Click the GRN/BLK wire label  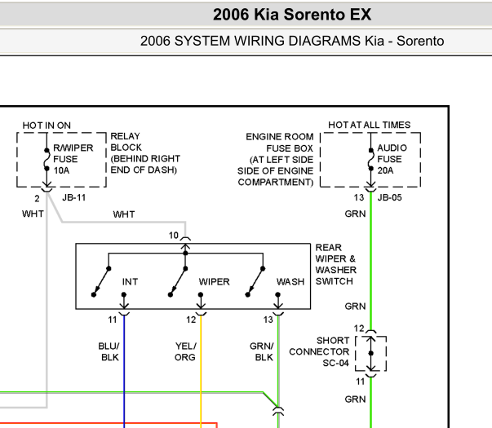(262, 351)
